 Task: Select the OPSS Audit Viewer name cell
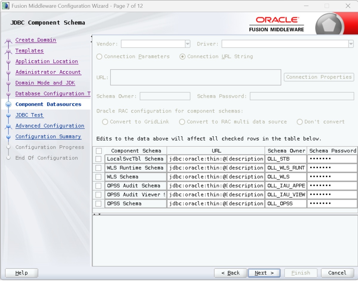(136, 195)
